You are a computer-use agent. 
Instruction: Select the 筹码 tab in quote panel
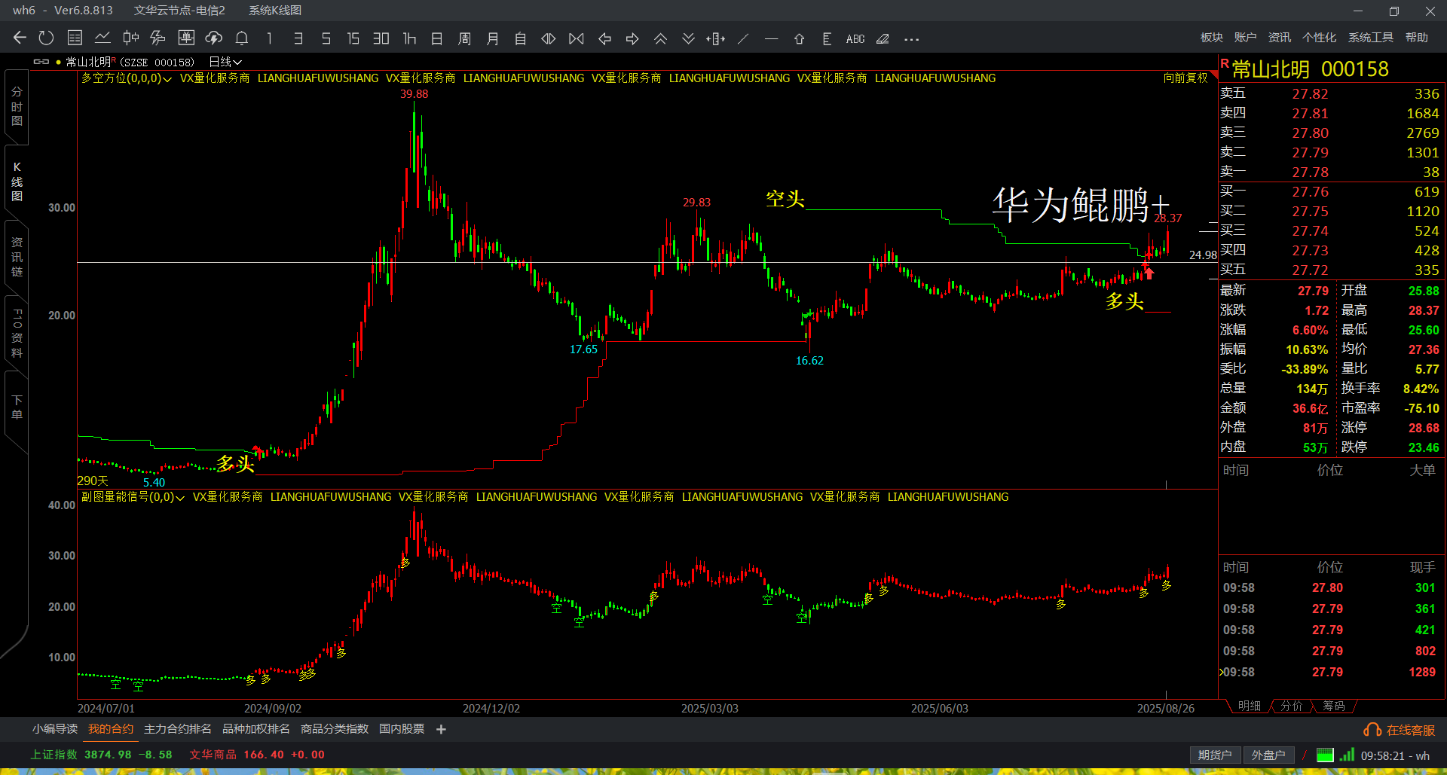pyautogui.click(x=1334, y=706)
